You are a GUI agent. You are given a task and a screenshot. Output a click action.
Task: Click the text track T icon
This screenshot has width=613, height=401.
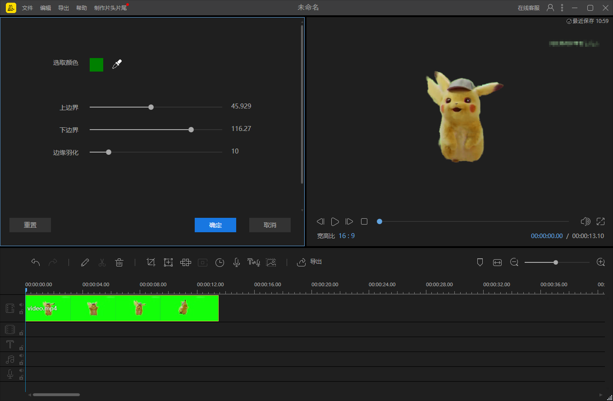[x=10, y=344]
